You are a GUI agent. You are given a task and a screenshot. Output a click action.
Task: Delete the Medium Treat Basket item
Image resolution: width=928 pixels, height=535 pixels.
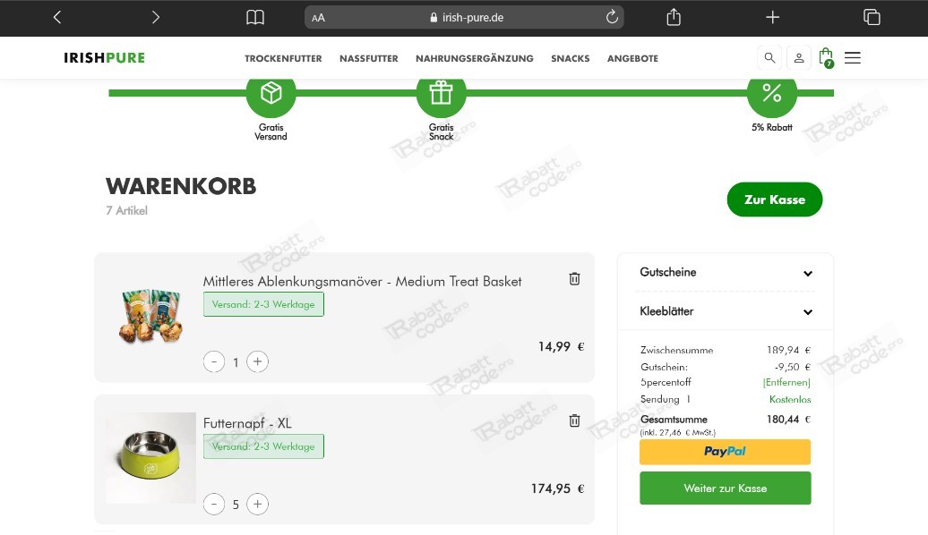point(574,279)
